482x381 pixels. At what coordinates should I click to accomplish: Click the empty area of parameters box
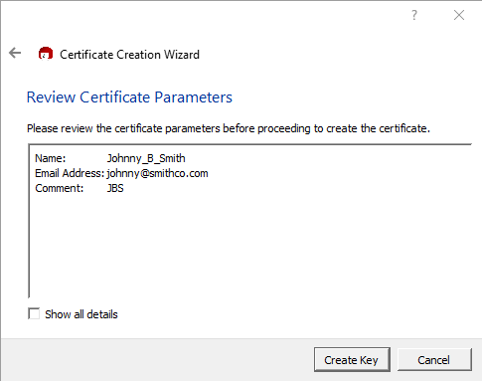(x=250, y=246)
